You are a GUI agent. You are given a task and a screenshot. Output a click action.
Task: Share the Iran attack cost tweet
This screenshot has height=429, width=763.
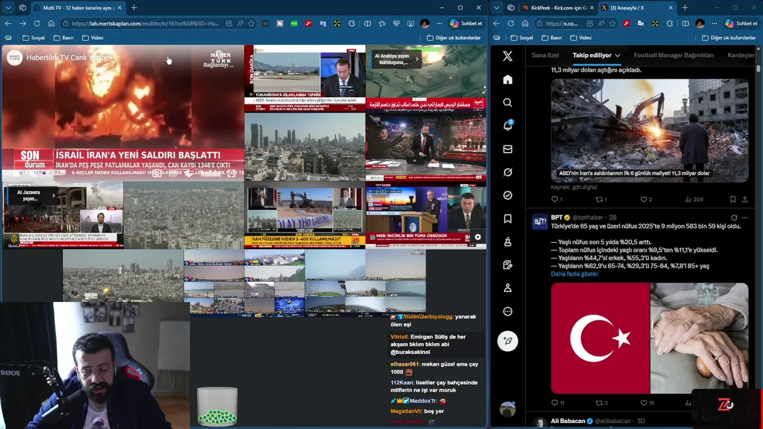pos(745,199)
